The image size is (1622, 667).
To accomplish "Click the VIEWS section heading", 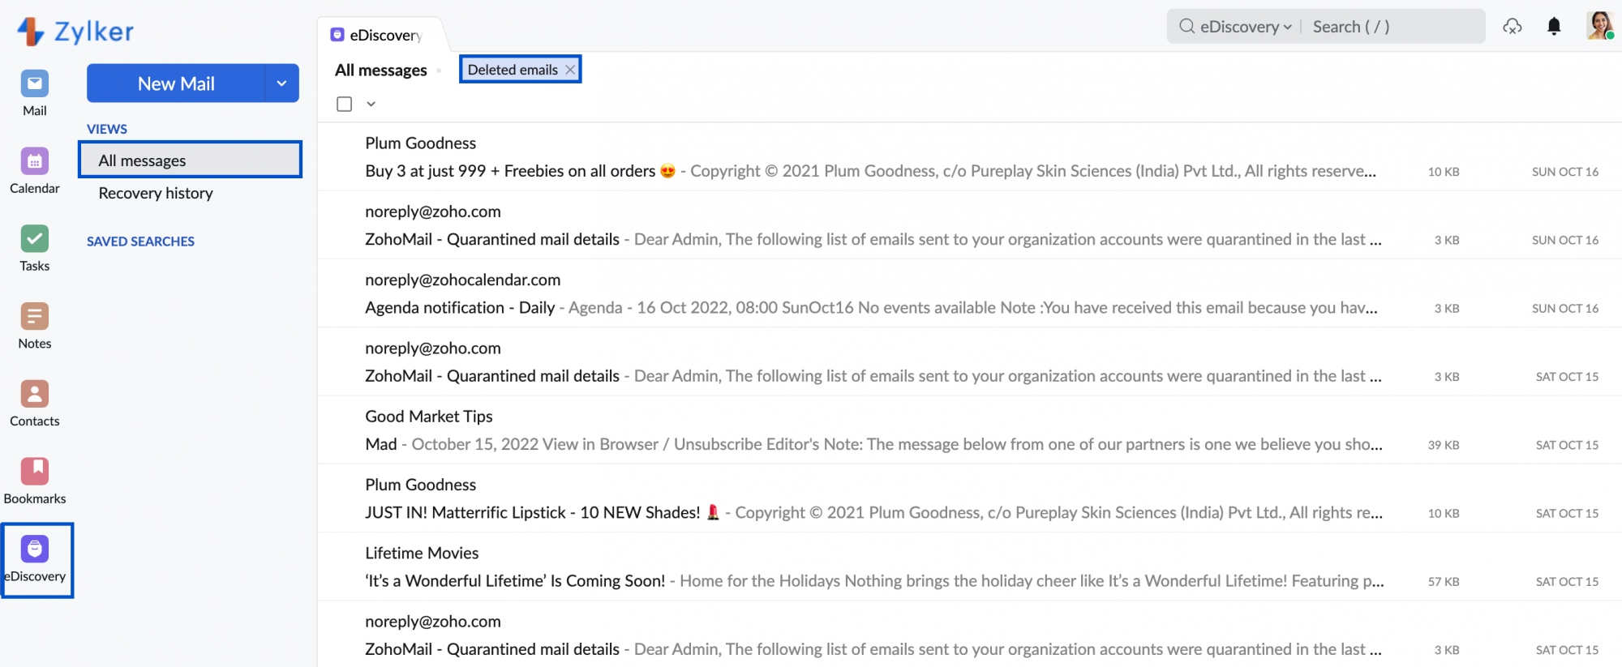I will pyautogui.click(x=107, y=129).
